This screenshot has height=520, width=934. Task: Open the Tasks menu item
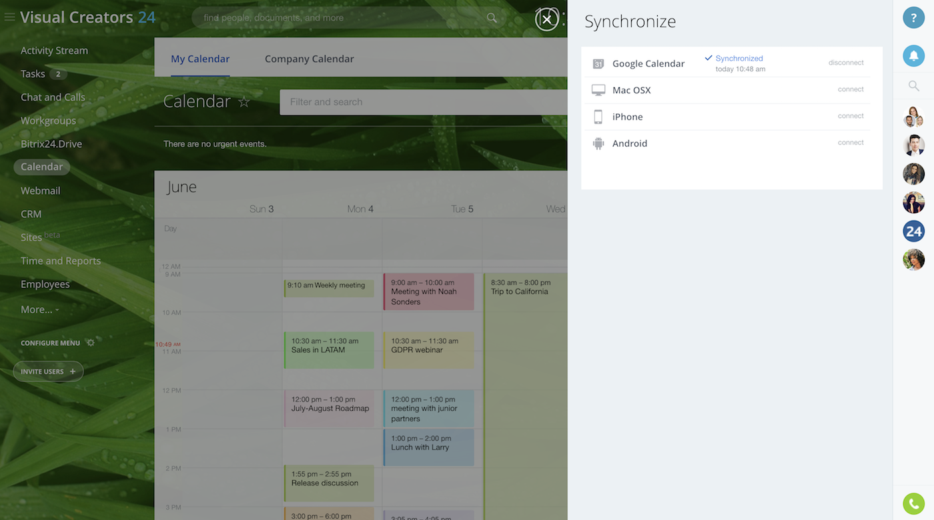tap(33, 74)
